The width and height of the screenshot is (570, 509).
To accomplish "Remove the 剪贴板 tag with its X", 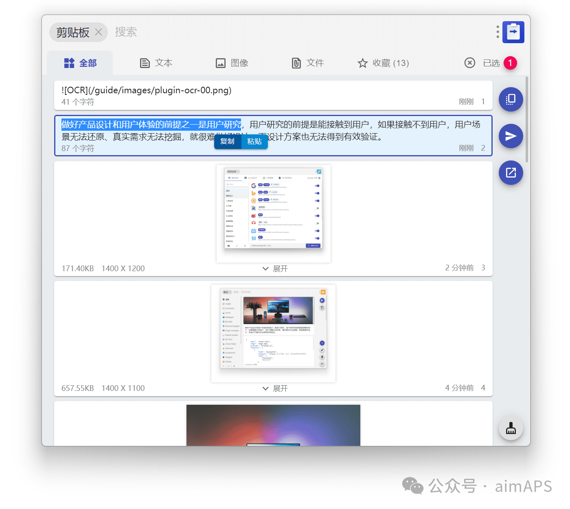I will [x=99, y=32].
